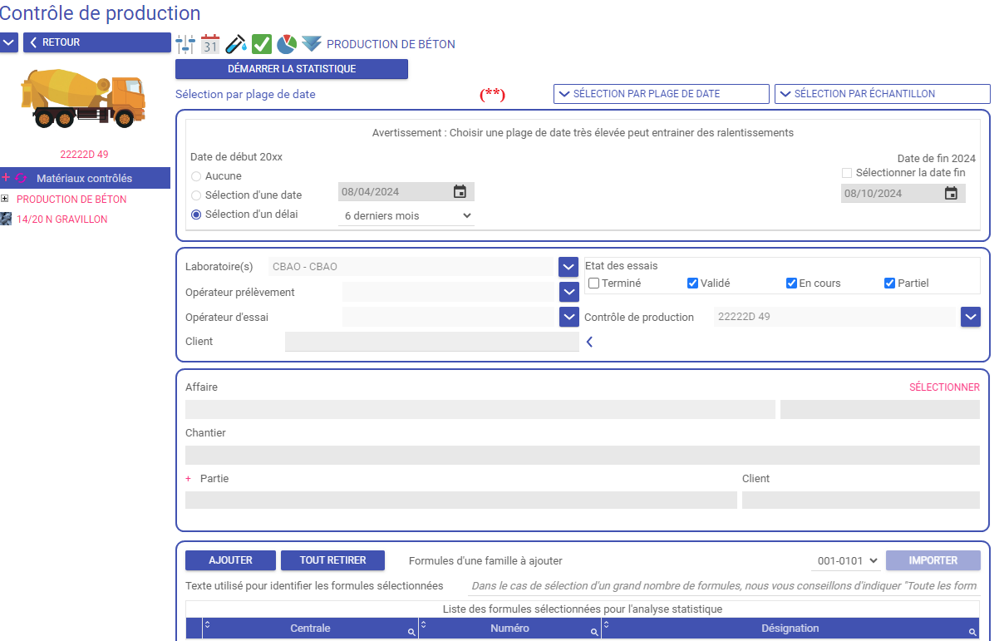Open the Laboratoire(s) dropdown arrow
The width and height of the screenshot is (994, 641).
tap(568, 267)
